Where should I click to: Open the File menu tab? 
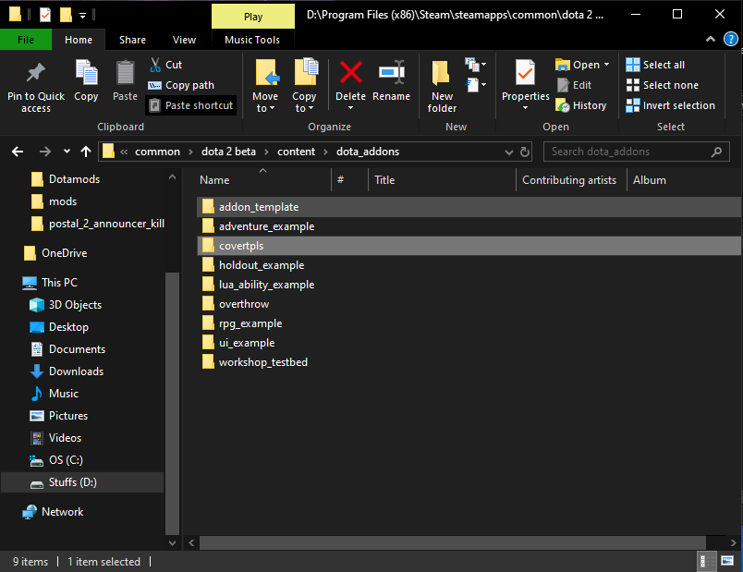[26, 40]
